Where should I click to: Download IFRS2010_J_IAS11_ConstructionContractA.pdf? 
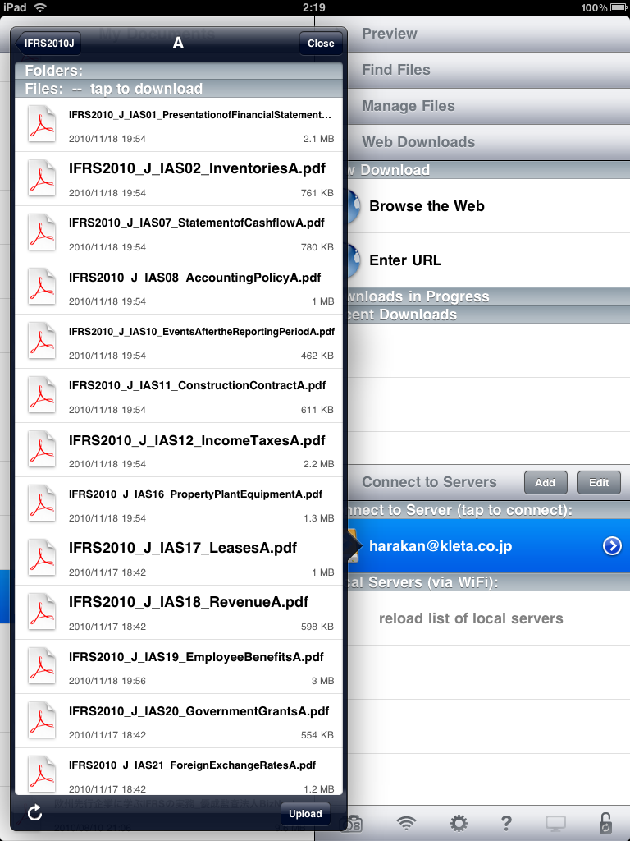[x=179, y=395]
